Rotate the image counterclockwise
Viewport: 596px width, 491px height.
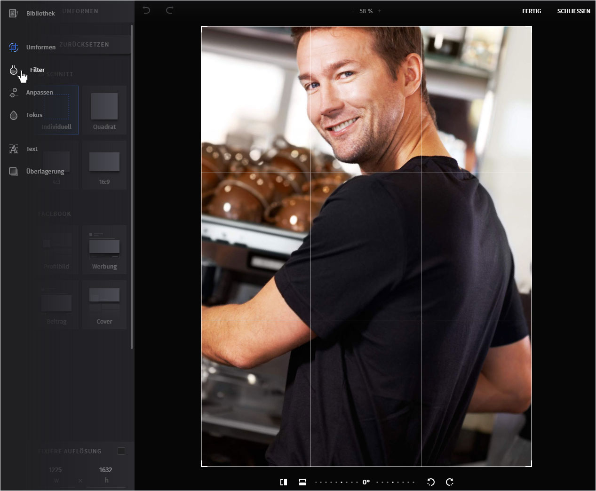430,482
